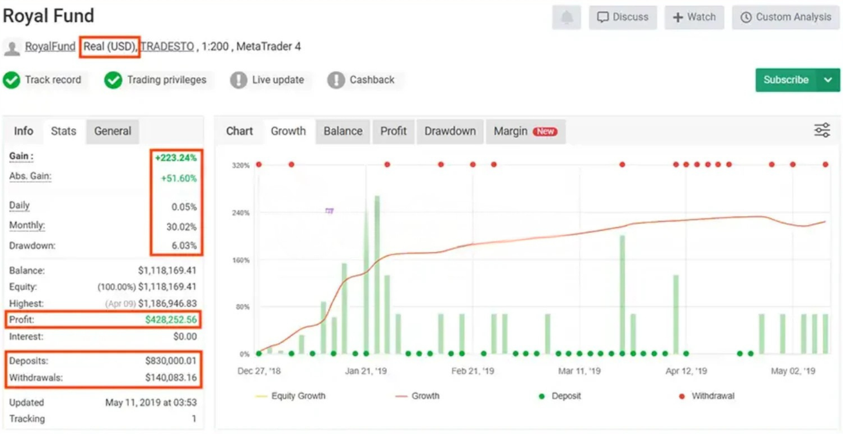The height and width of the screenshot is (434, 843).
Task: Click the Track record green checkmark
Action: [x=12, y=80]
